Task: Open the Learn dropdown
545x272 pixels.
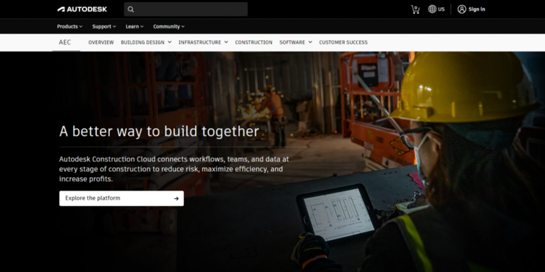Action: coord(135,26)
